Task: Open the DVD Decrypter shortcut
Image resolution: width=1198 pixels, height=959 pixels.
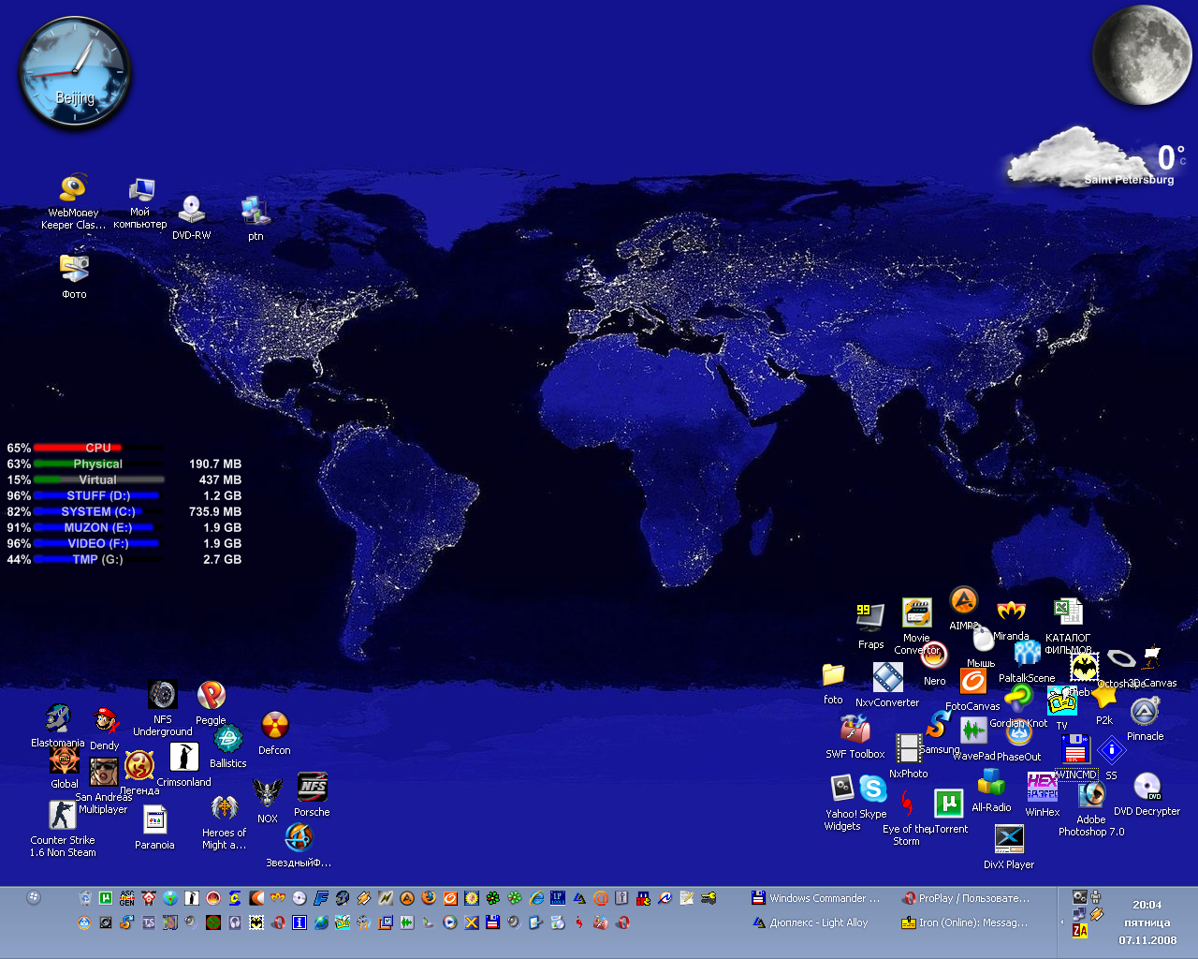Action: point(1147,788)
